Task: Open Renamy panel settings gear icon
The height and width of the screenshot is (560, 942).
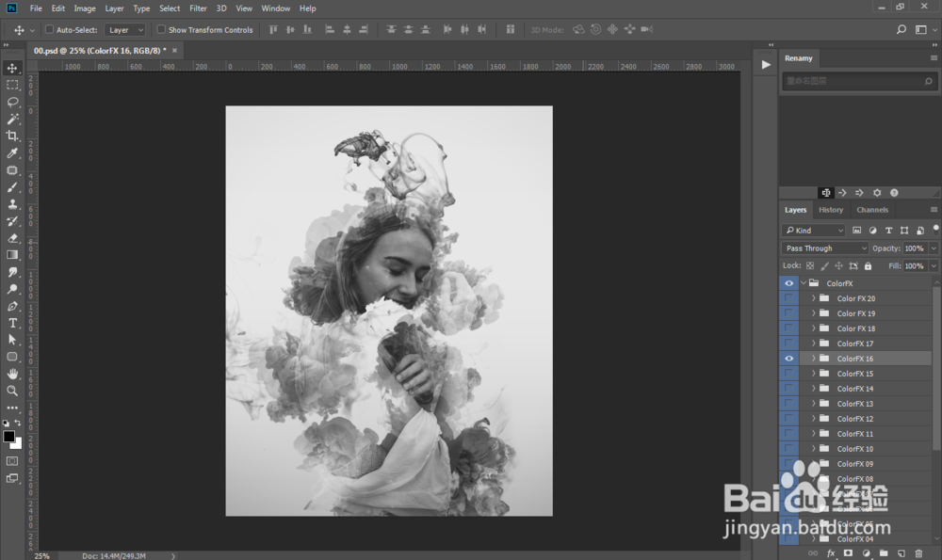Action: [x=877, y=193]
